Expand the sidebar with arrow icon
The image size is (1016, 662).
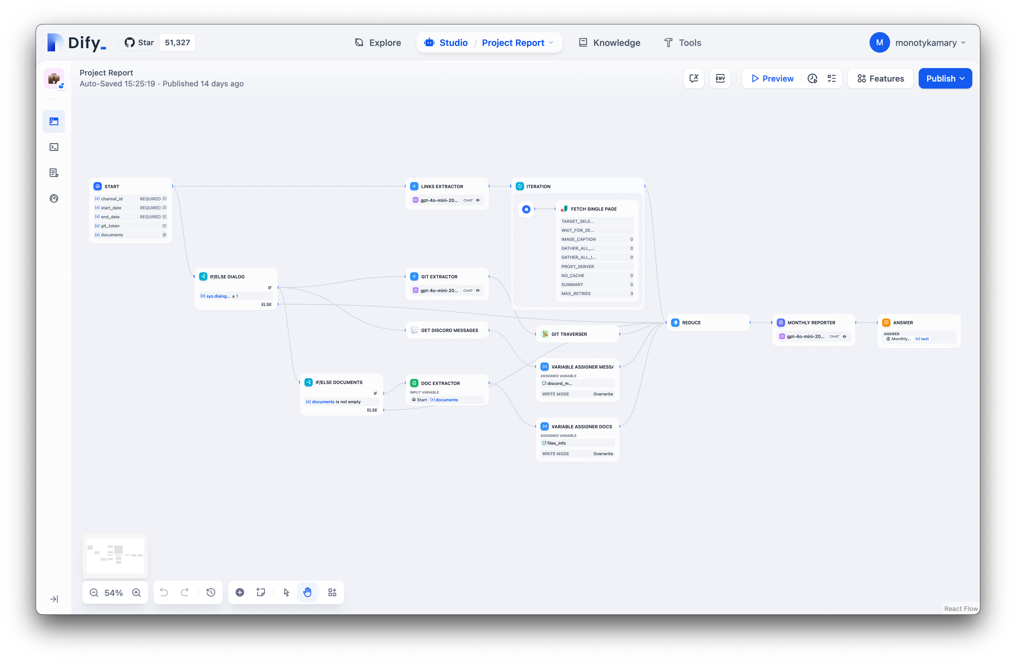pos(54,599)
